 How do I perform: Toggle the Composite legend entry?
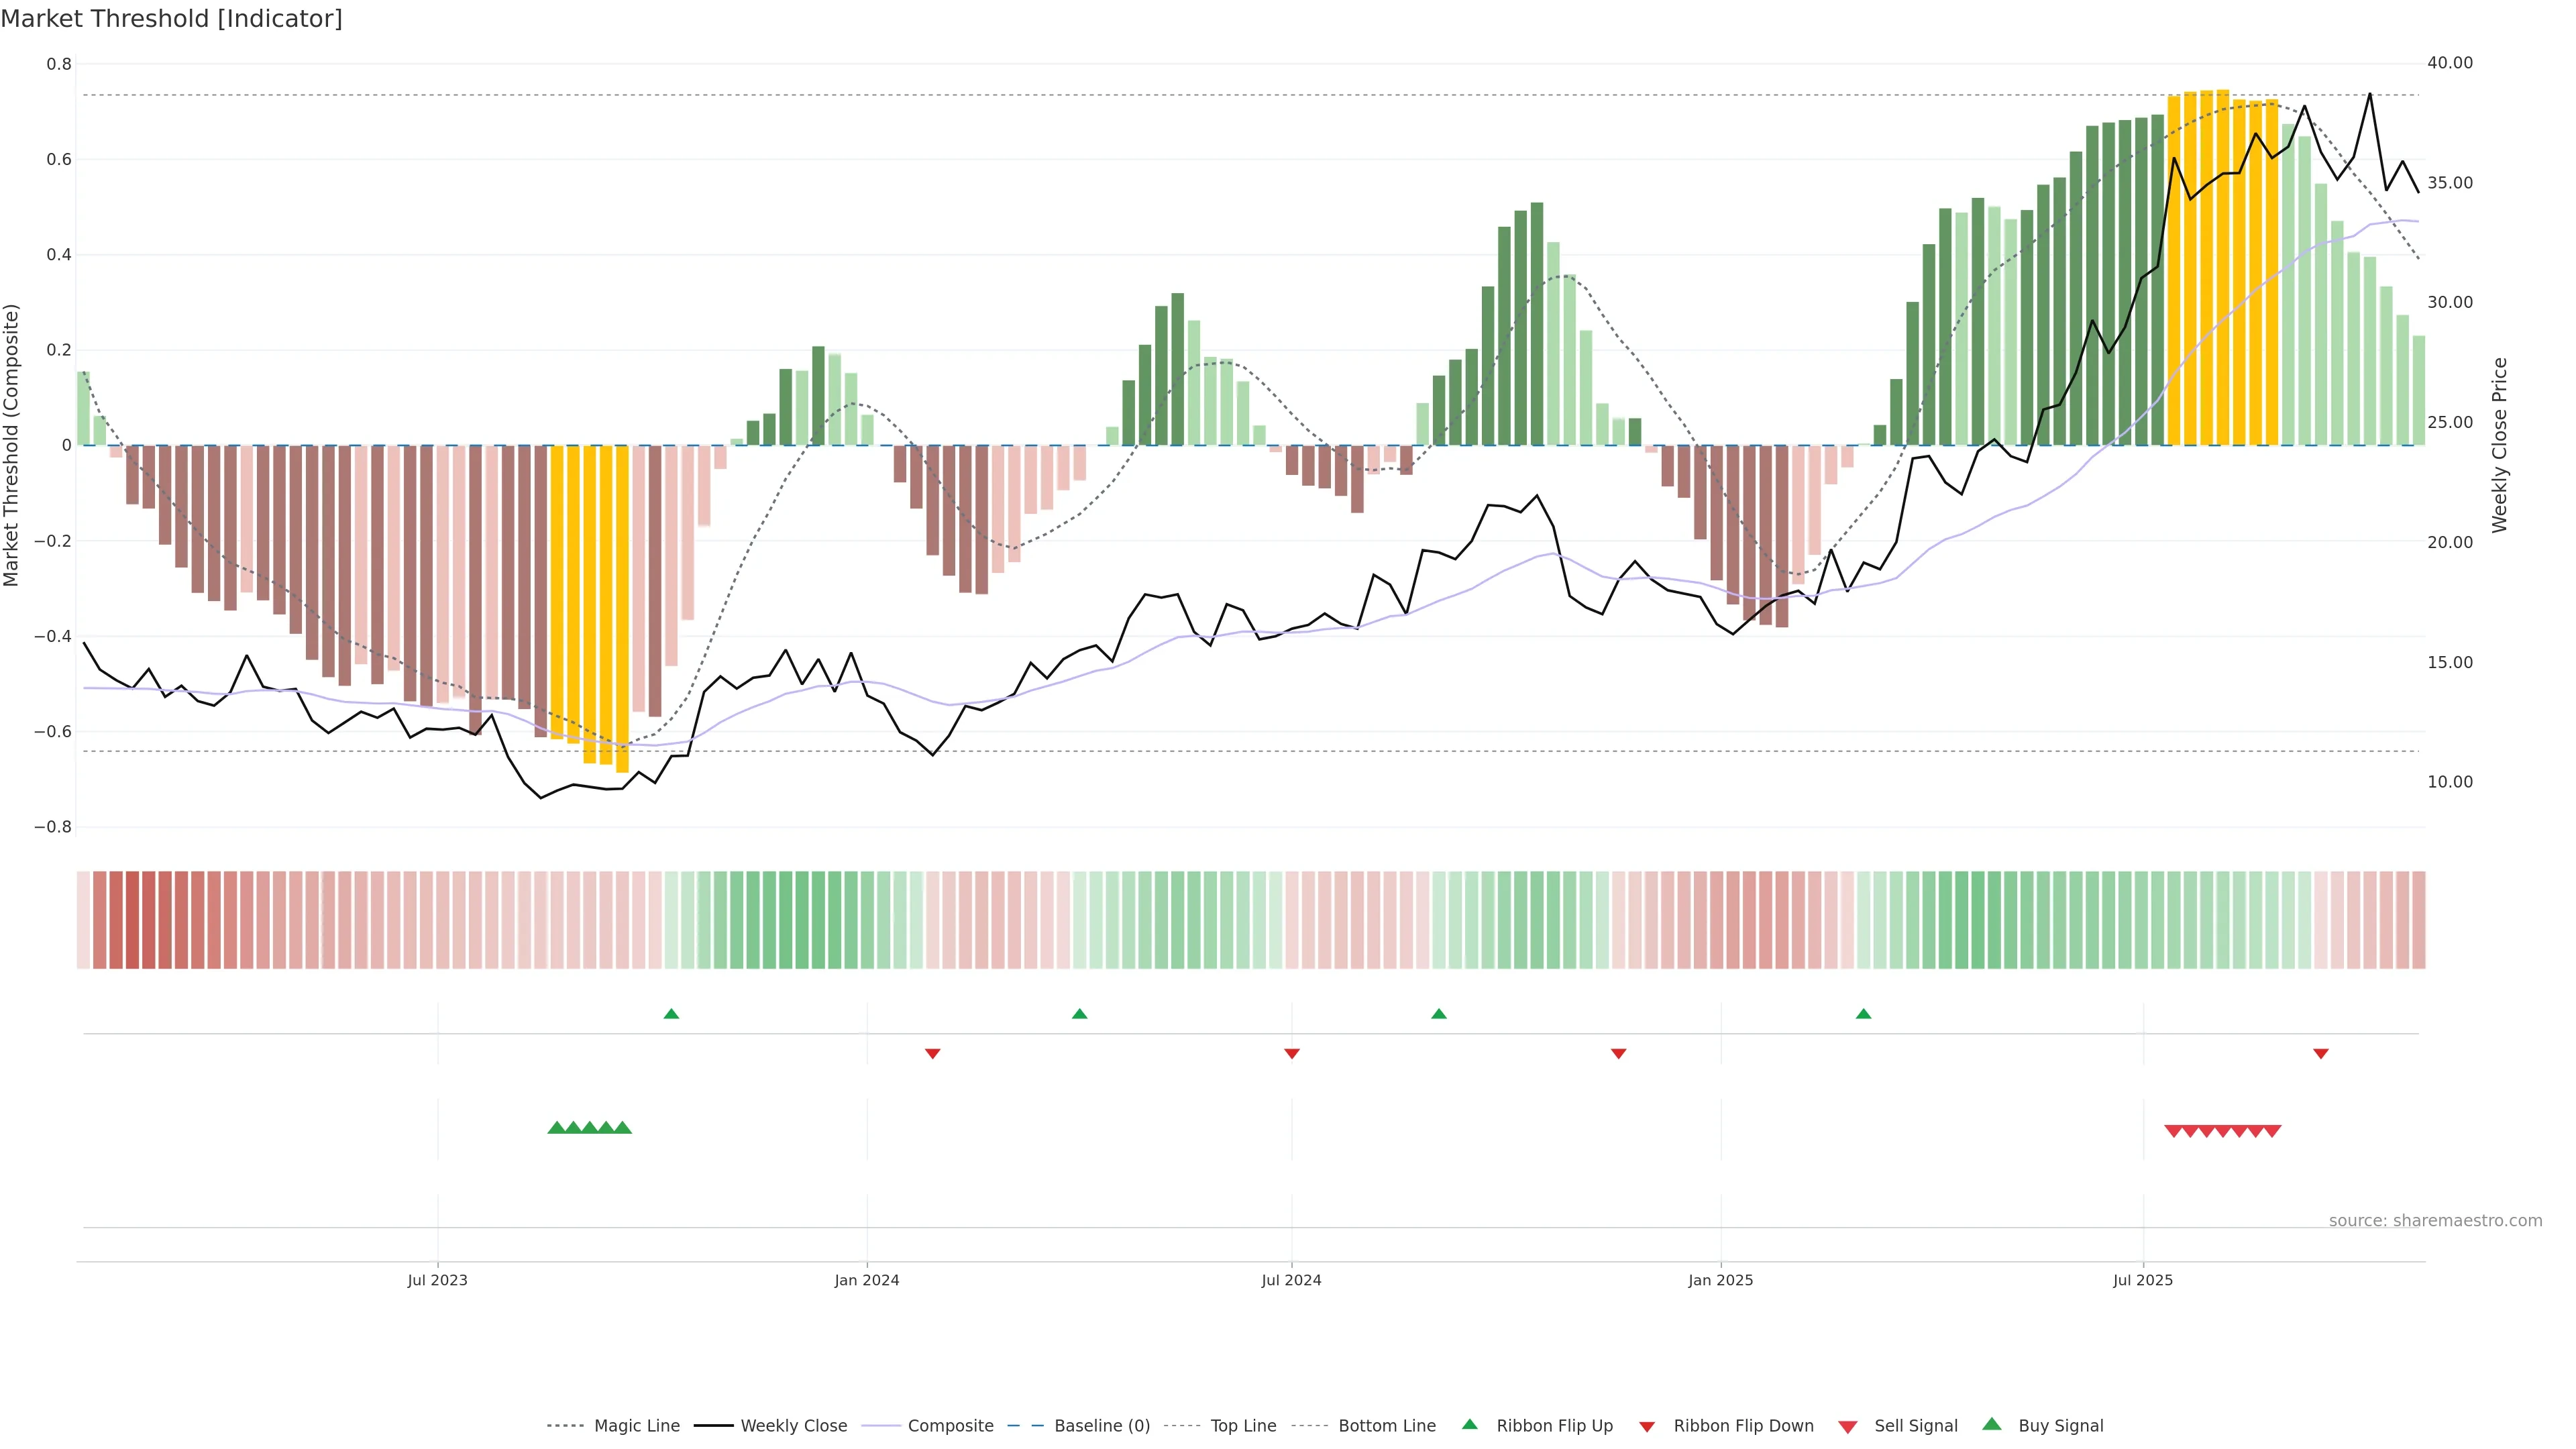click(x=950, y=1426)
